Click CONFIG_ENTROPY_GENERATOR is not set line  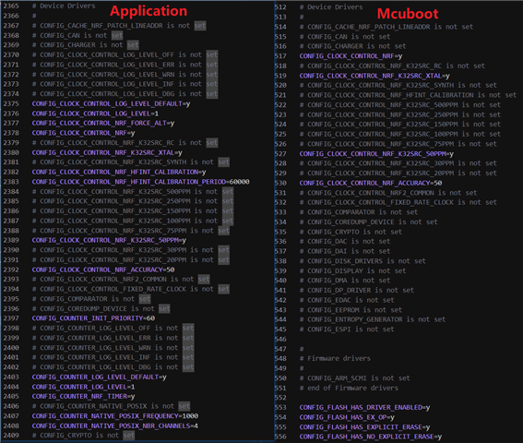point(373,319)
